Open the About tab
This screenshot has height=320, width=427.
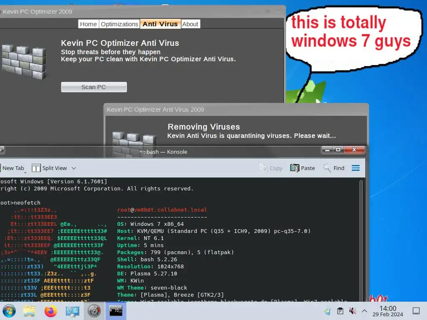point(190,24)
